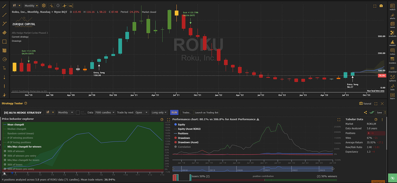Open indicators icon next to gear
Image resolution: width=397 pixels, height=183 pixels.
click(x=51, y=5)
